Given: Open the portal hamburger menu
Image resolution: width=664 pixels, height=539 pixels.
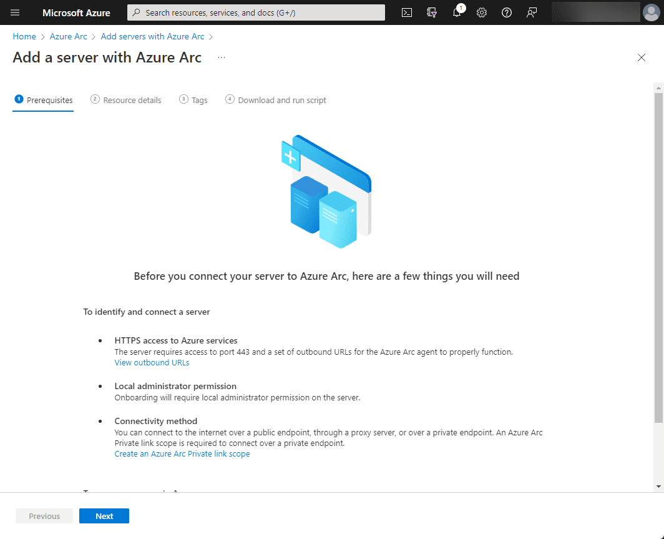Looking at the screenshot, I should pyautogui.click(x=15, y=12).
